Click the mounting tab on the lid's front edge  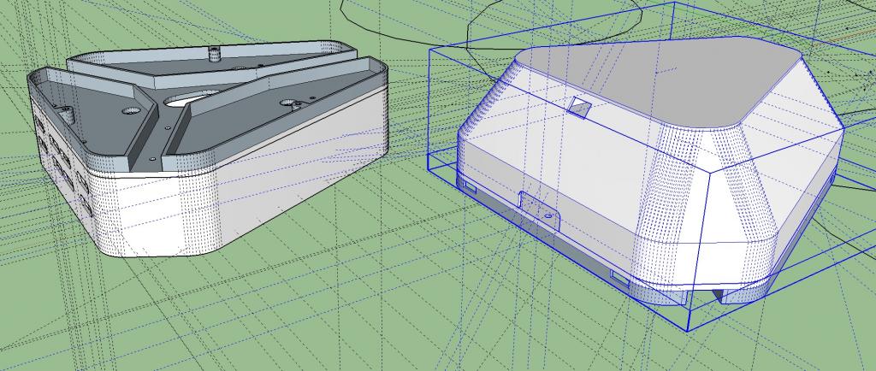539,209
